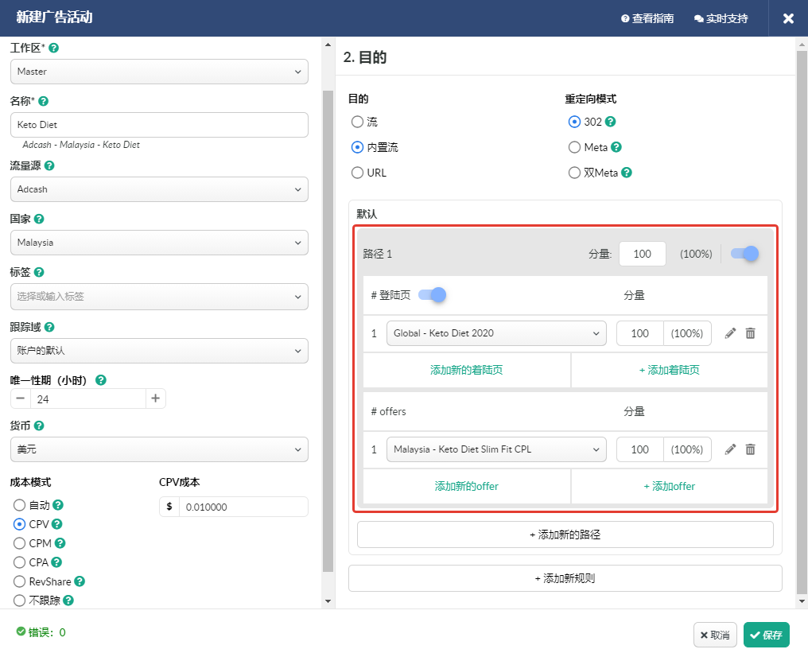808x657 pixels.
Task: Open 查看指南 in the header
Action: (647, 18)
